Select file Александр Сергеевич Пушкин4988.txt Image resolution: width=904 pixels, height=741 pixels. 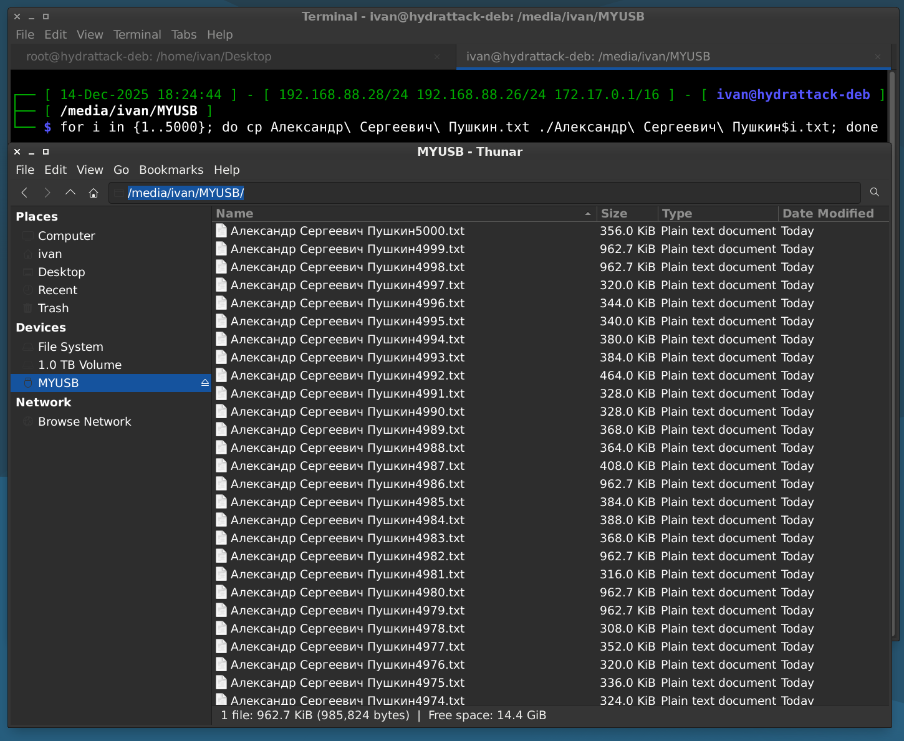point(347,447)
